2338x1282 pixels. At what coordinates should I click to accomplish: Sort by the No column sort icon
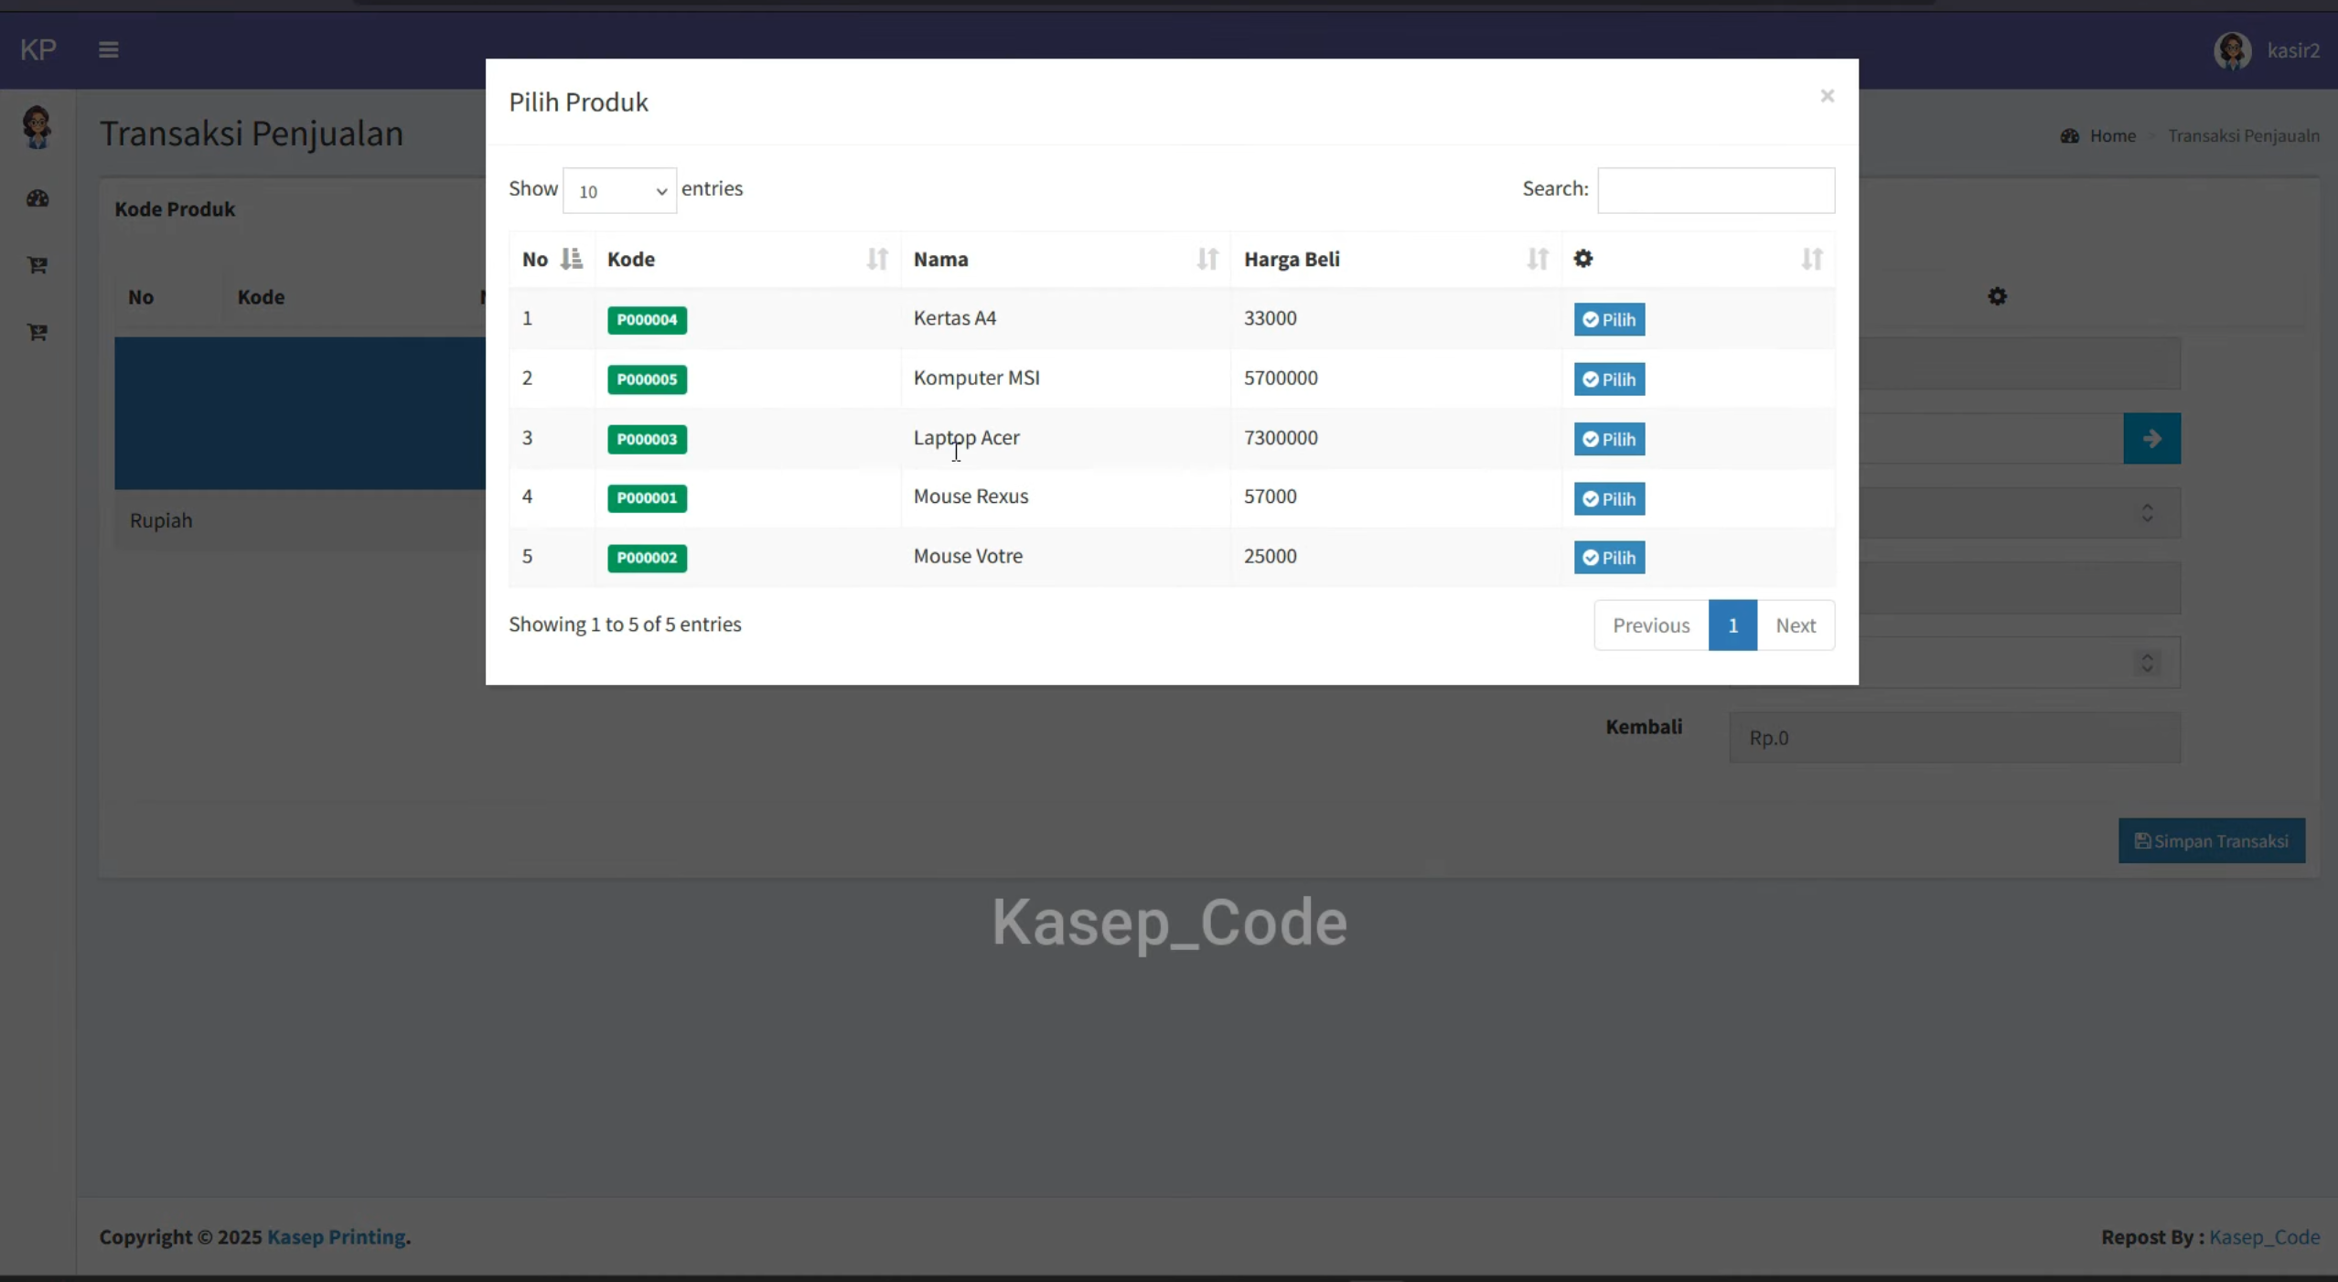click(572, 259)
